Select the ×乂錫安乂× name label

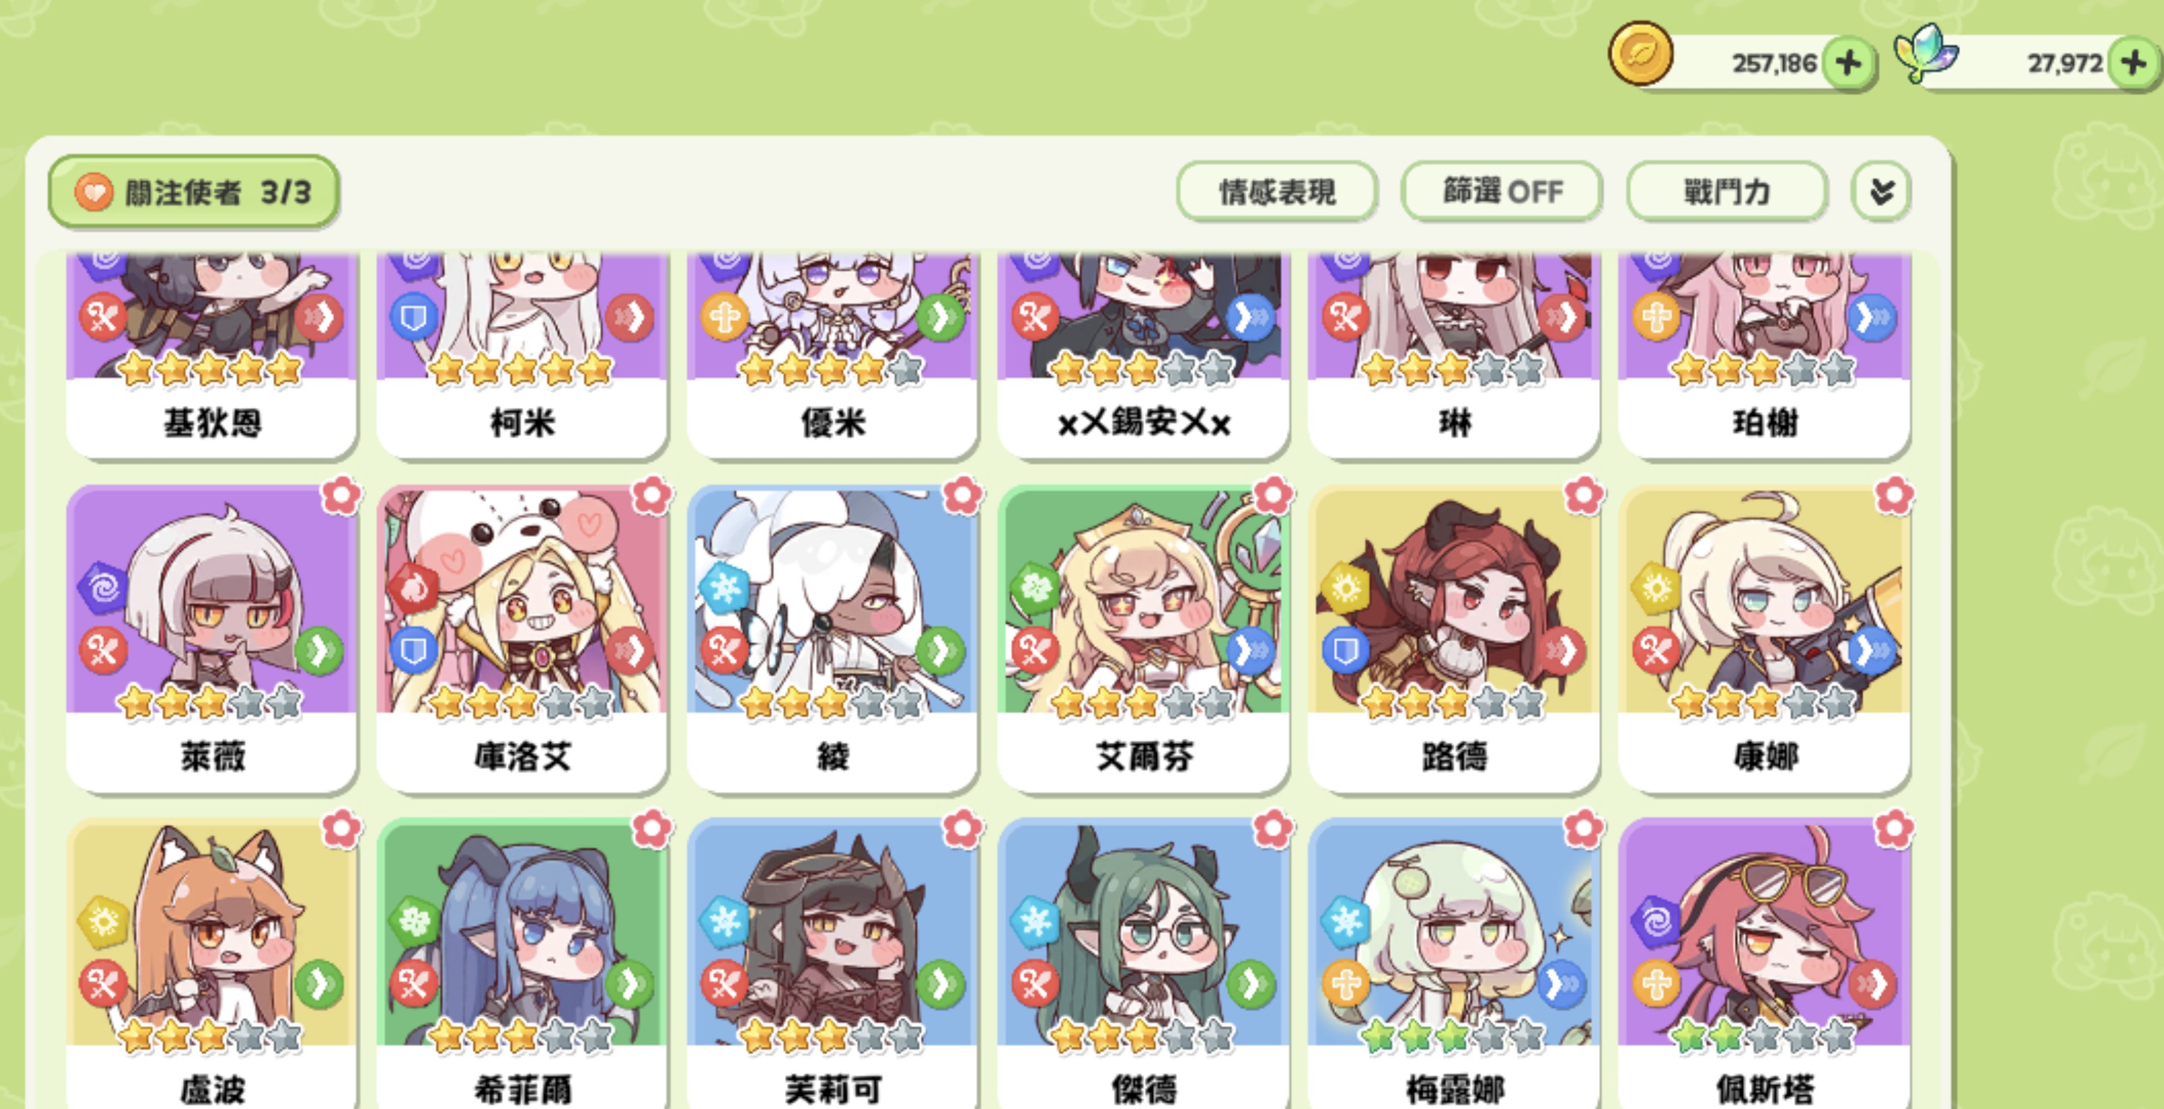tap(1143, 422)
